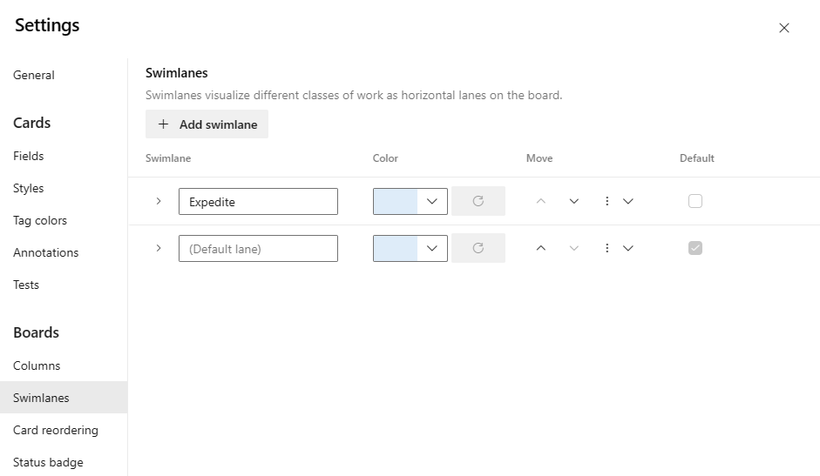This screenshot has width=820, height=476.
Task: Move the Default lane up
Action: tap(540, 248)
